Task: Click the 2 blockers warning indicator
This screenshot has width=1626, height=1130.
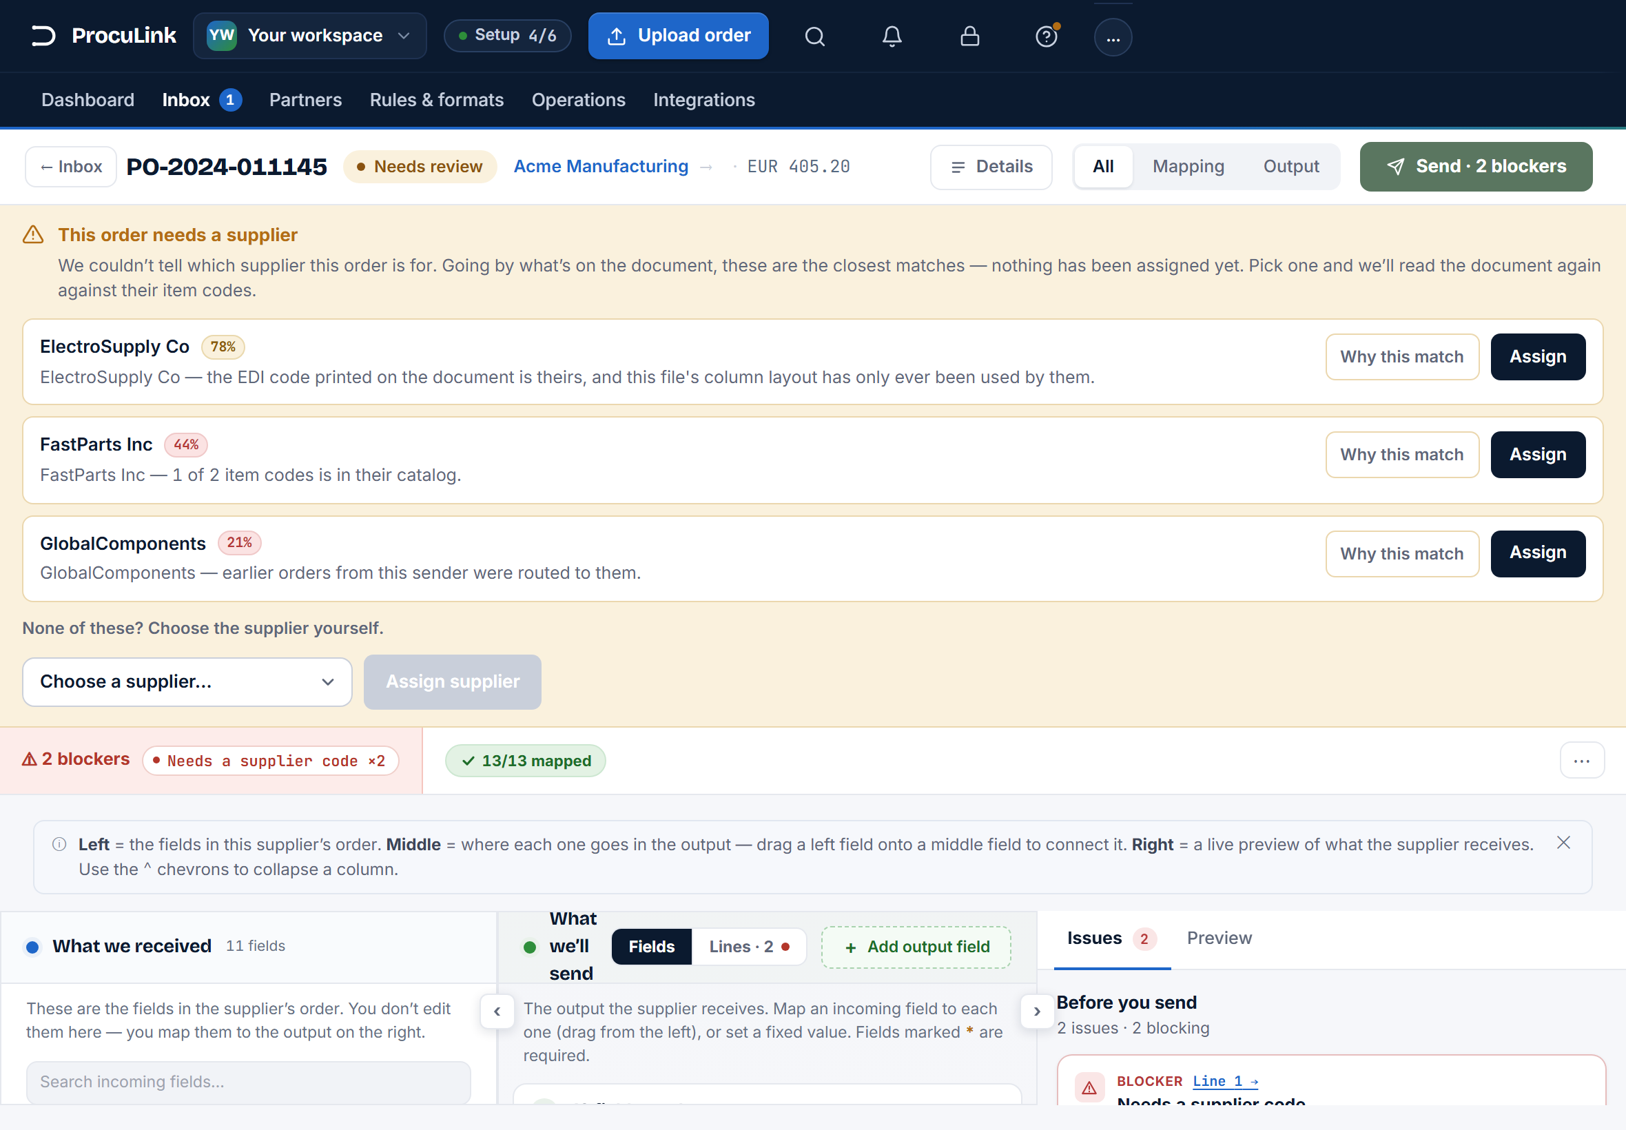Action: pos(76,759)
